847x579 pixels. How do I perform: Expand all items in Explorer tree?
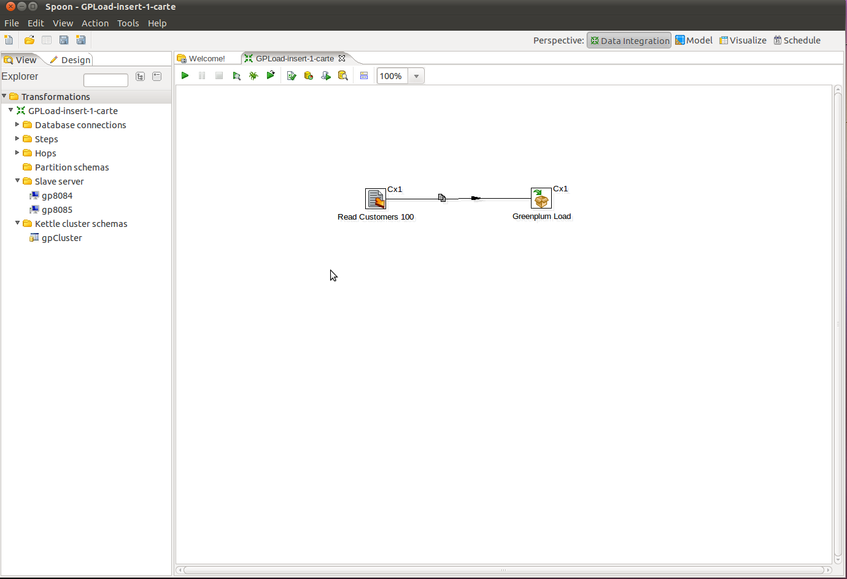tap(141, 77)
